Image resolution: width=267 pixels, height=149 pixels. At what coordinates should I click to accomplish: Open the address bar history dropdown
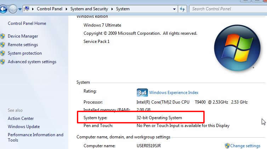tap(174, 9)
